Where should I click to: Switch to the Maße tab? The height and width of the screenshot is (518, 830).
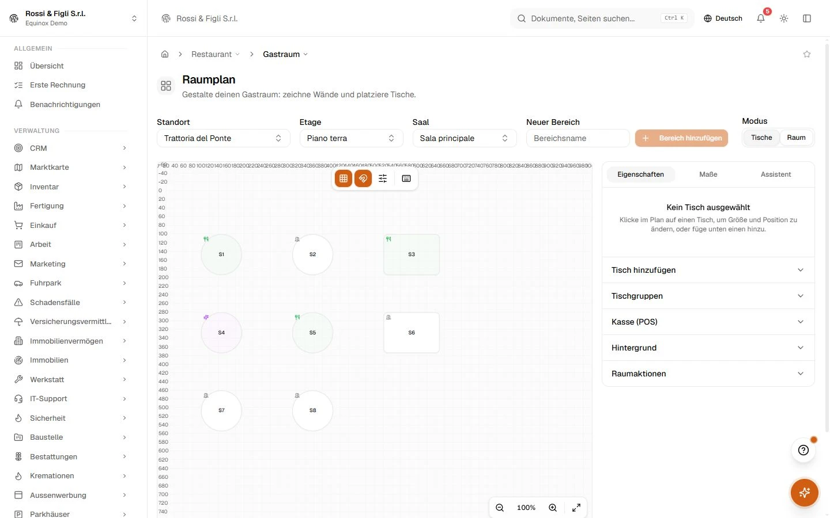coord(708,174)
